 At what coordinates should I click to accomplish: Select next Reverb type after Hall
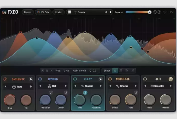coord(66,86)
